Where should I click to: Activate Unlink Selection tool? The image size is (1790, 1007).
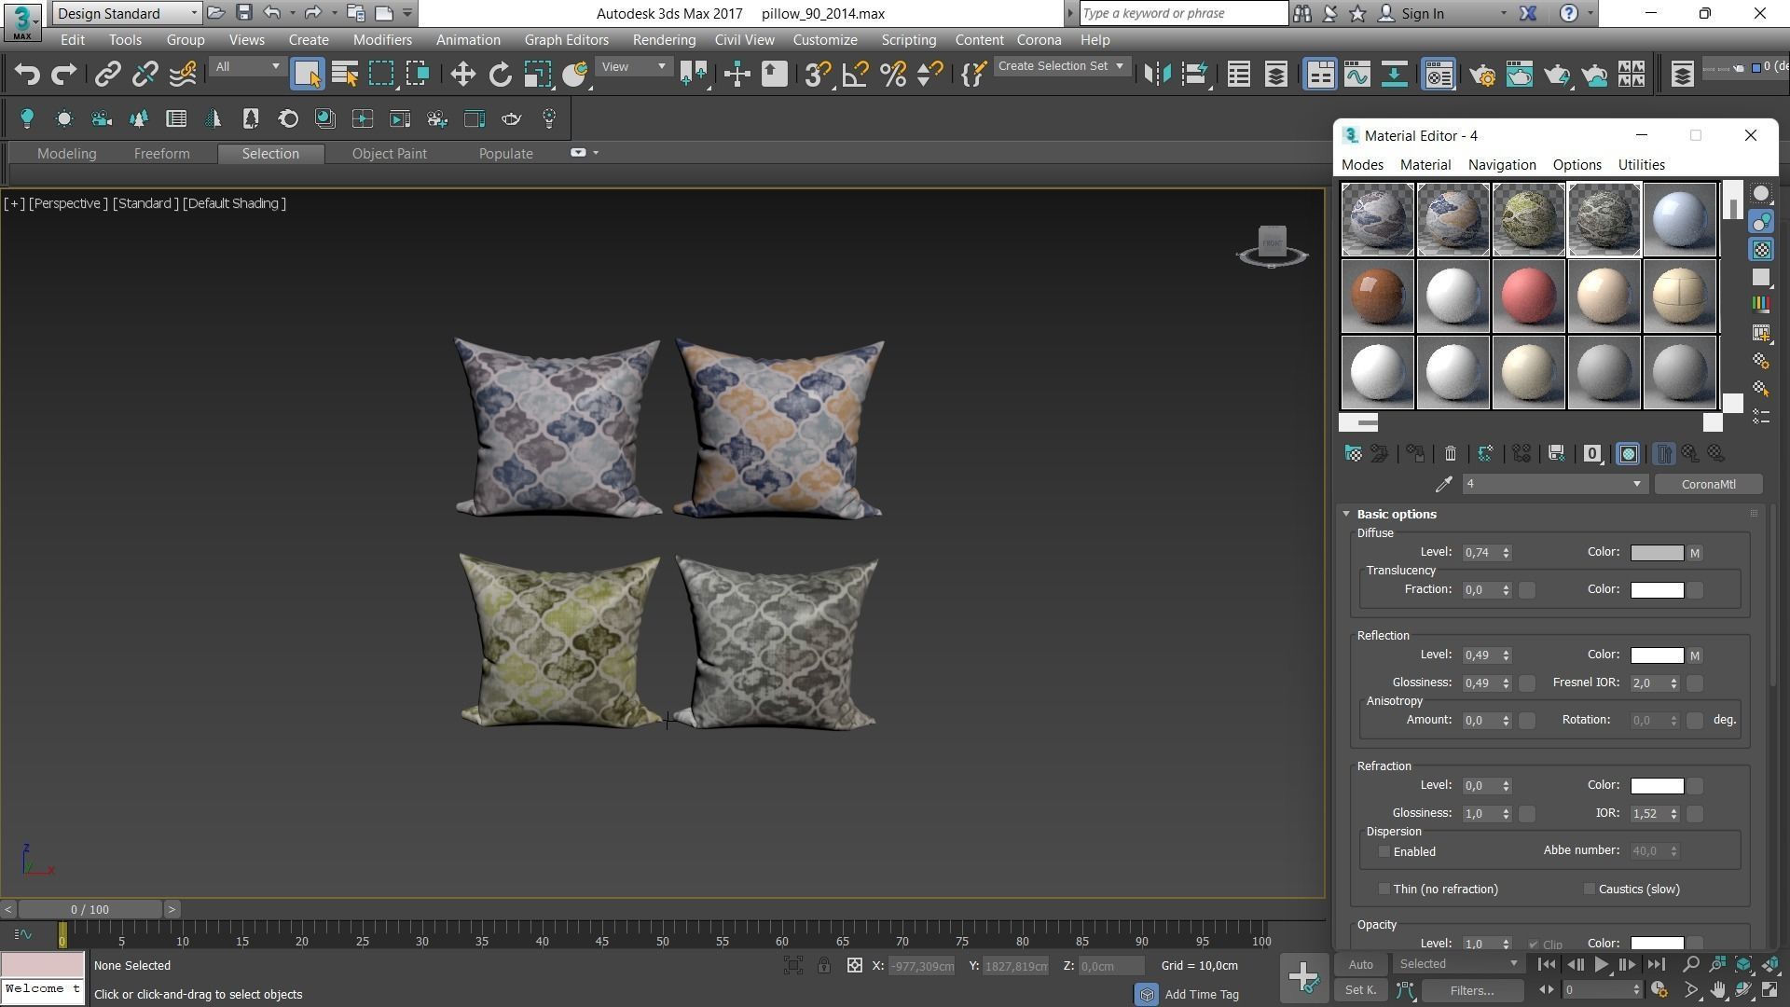click(x=145, y=75)
